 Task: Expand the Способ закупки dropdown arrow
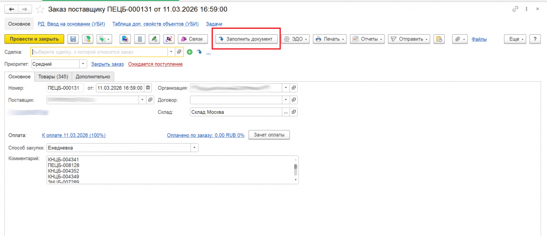pos(195,148)
